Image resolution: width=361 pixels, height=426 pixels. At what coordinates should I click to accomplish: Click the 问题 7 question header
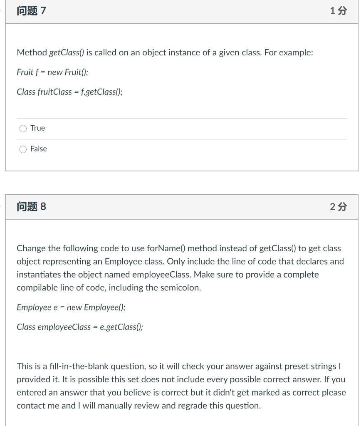pos(30,11)
